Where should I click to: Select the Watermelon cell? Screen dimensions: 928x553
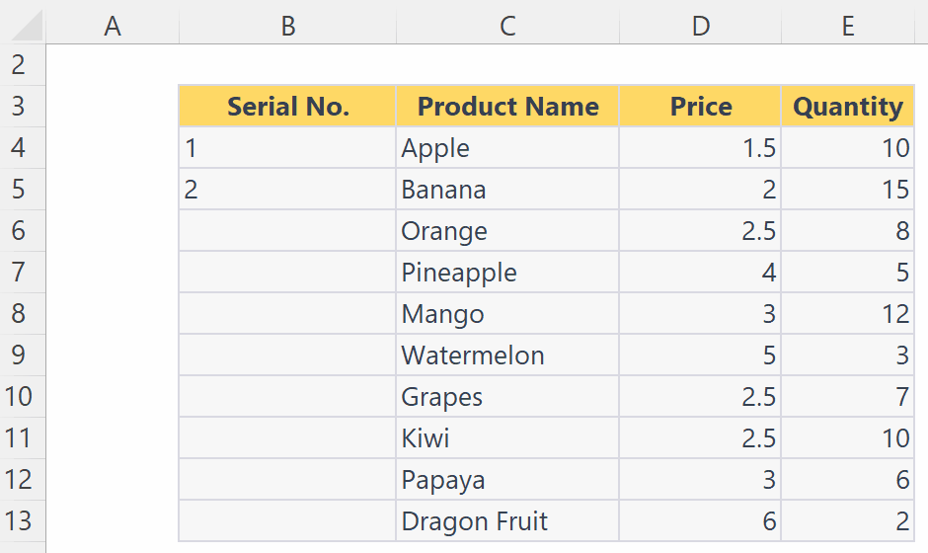pos(507,355)
